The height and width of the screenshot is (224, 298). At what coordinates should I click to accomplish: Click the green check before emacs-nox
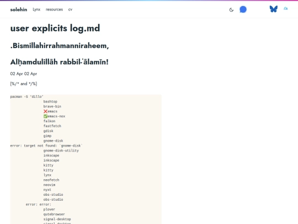pos(45,116)
